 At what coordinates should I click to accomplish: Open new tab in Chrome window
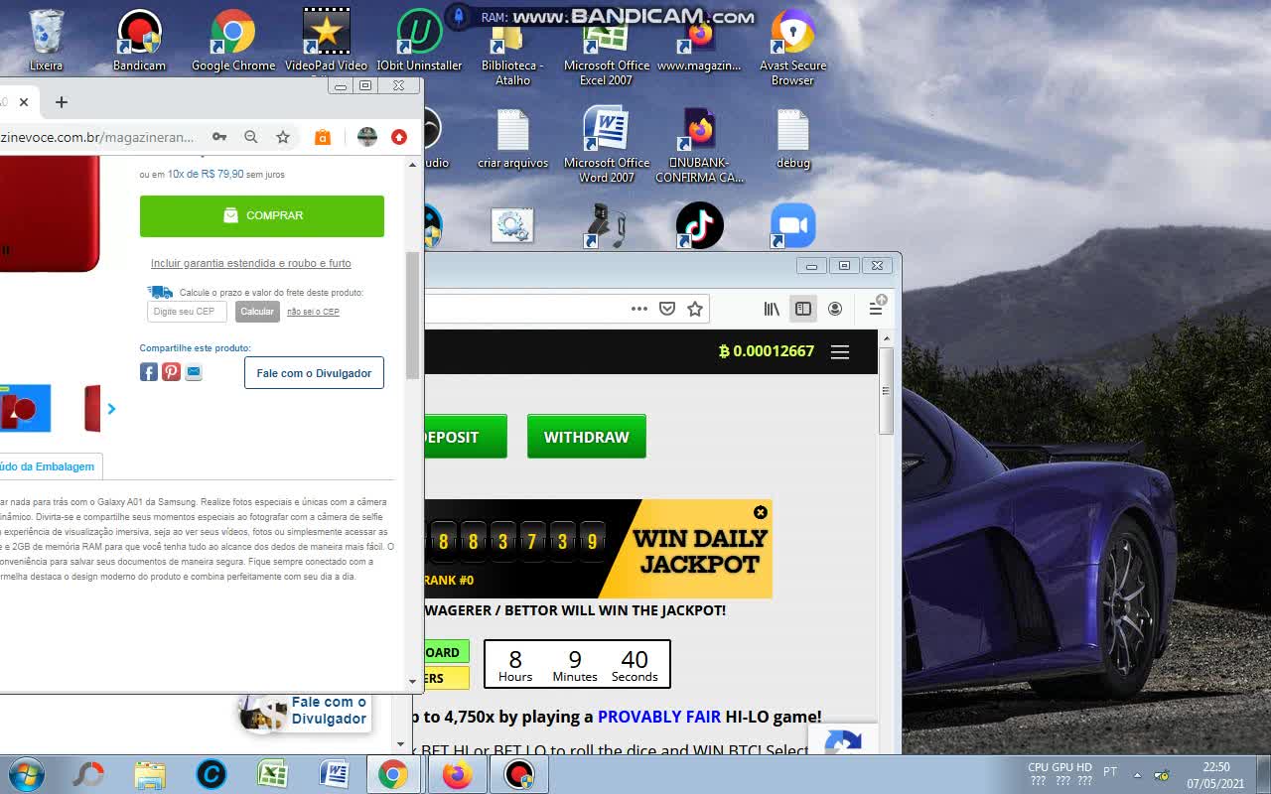(x=62, y=102)
